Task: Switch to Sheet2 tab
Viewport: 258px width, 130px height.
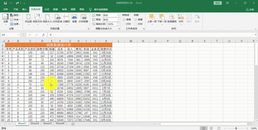Action: [x=35, y=123]
